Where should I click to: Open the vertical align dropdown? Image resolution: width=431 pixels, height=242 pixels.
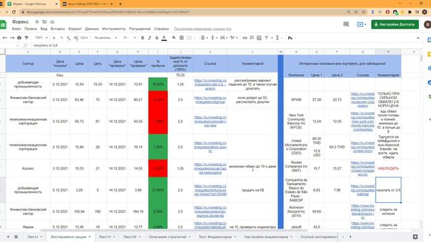point(213,38)
